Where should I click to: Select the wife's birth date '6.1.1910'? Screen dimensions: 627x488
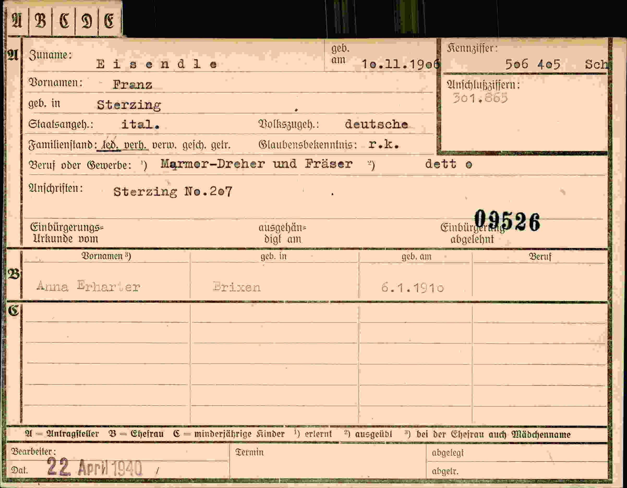[413, 287]
